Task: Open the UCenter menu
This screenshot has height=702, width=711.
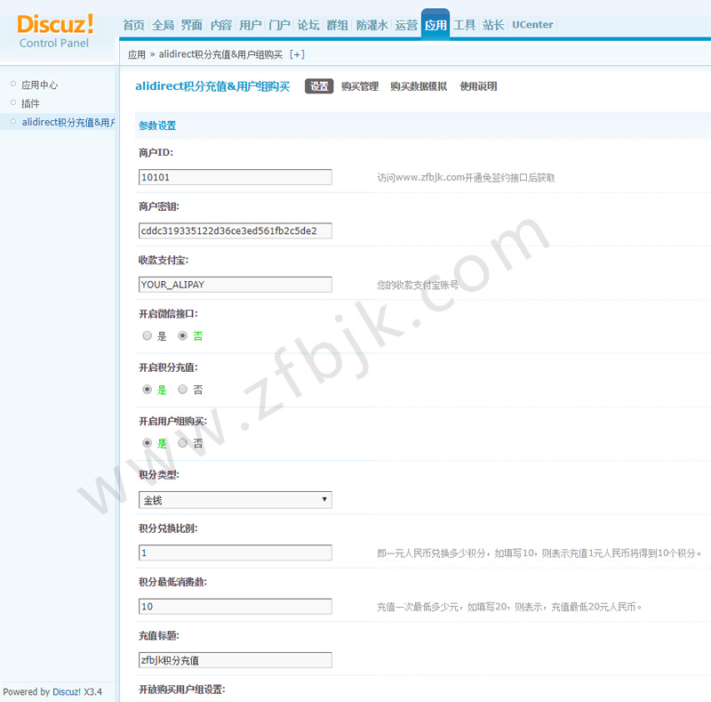Action: pyautogui.click(x=532, y=25)
